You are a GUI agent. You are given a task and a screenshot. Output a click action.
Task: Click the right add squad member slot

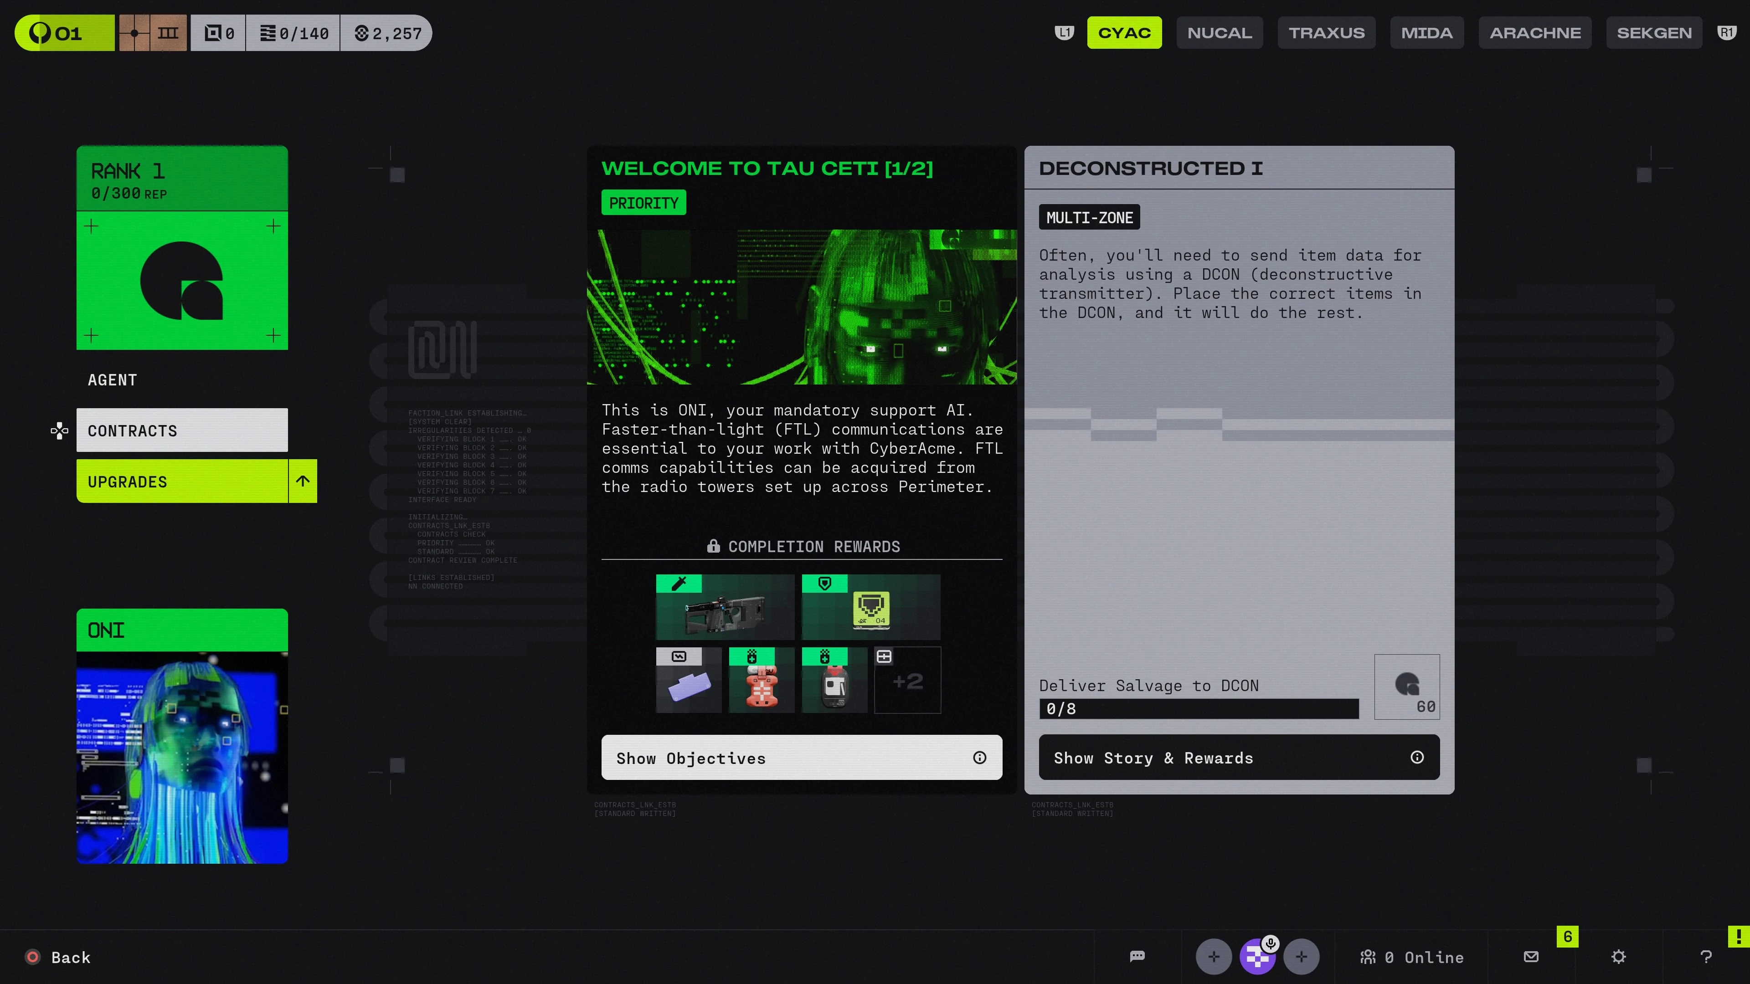(1301, 956)
